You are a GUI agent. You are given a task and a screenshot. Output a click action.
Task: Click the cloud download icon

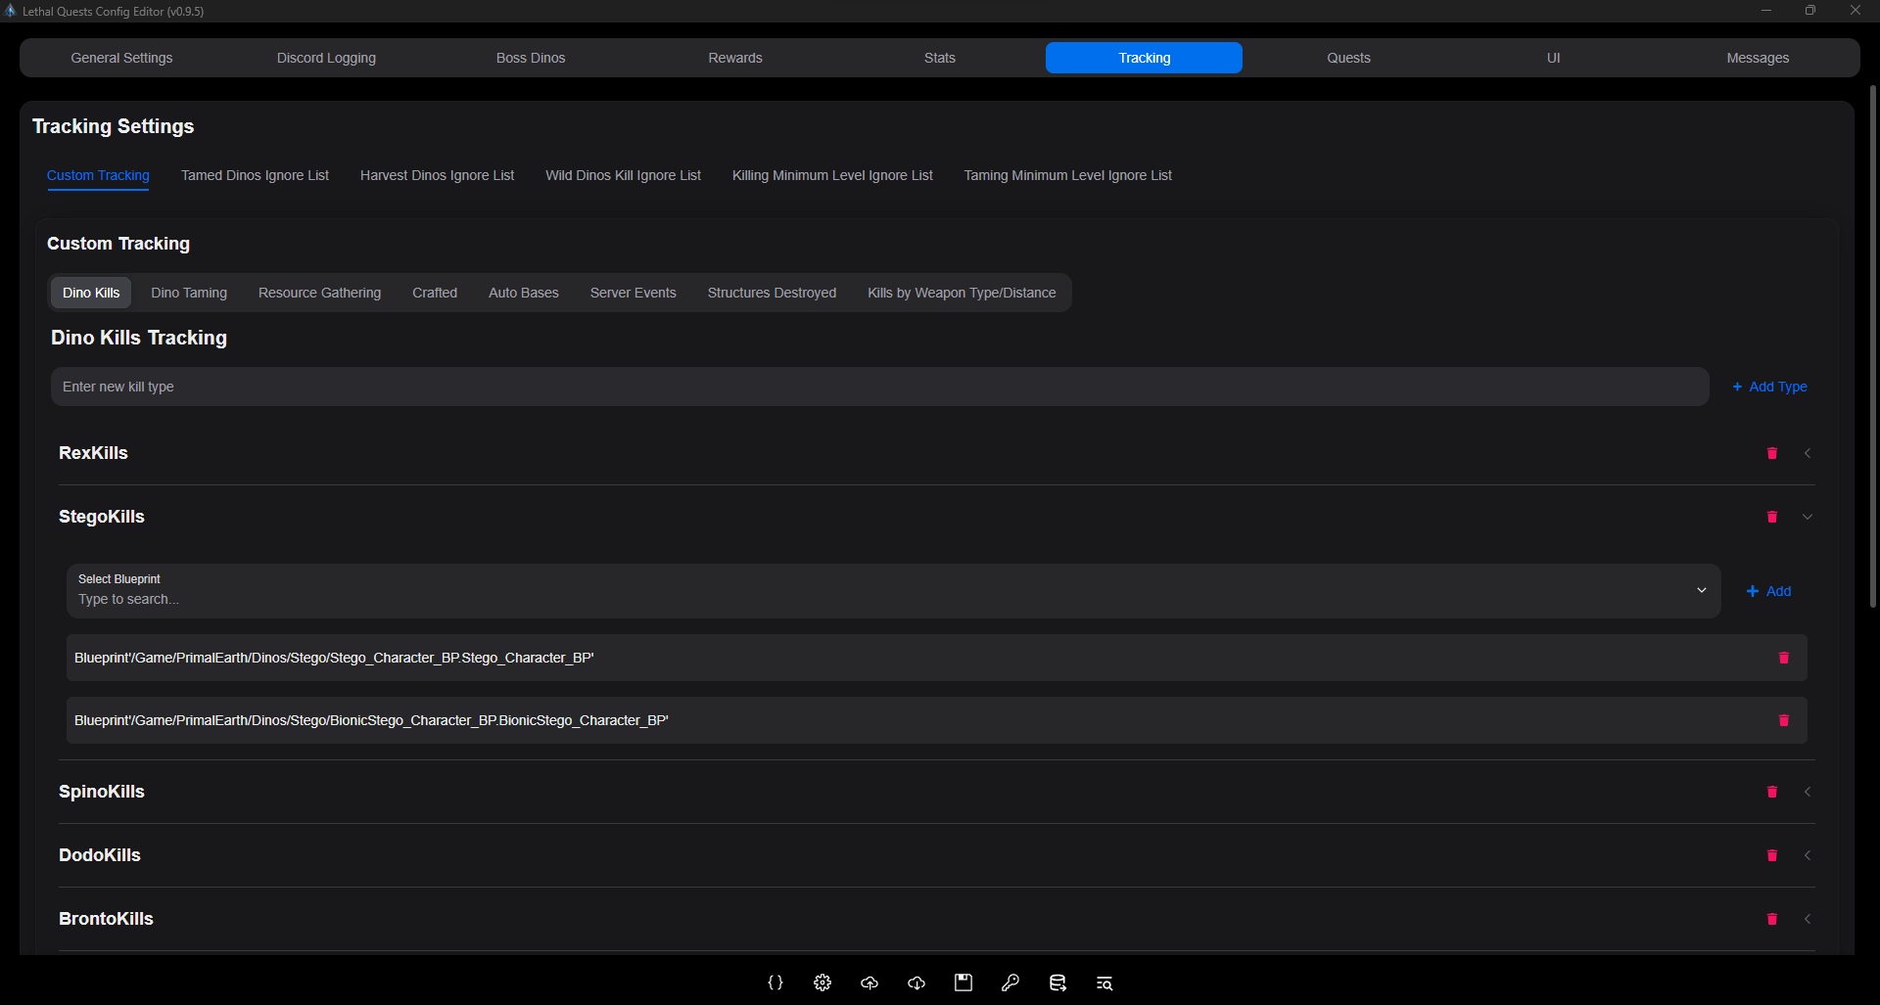pyautogui.click(x=916, y=982)
